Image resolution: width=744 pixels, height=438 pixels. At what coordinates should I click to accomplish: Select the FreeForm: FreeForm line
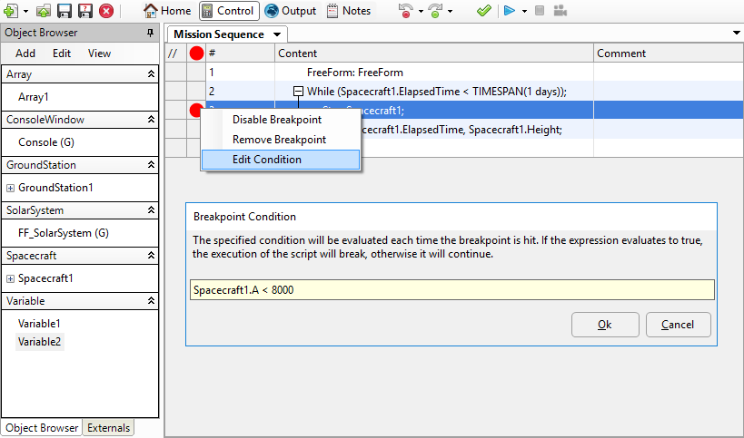click(355, 73)
